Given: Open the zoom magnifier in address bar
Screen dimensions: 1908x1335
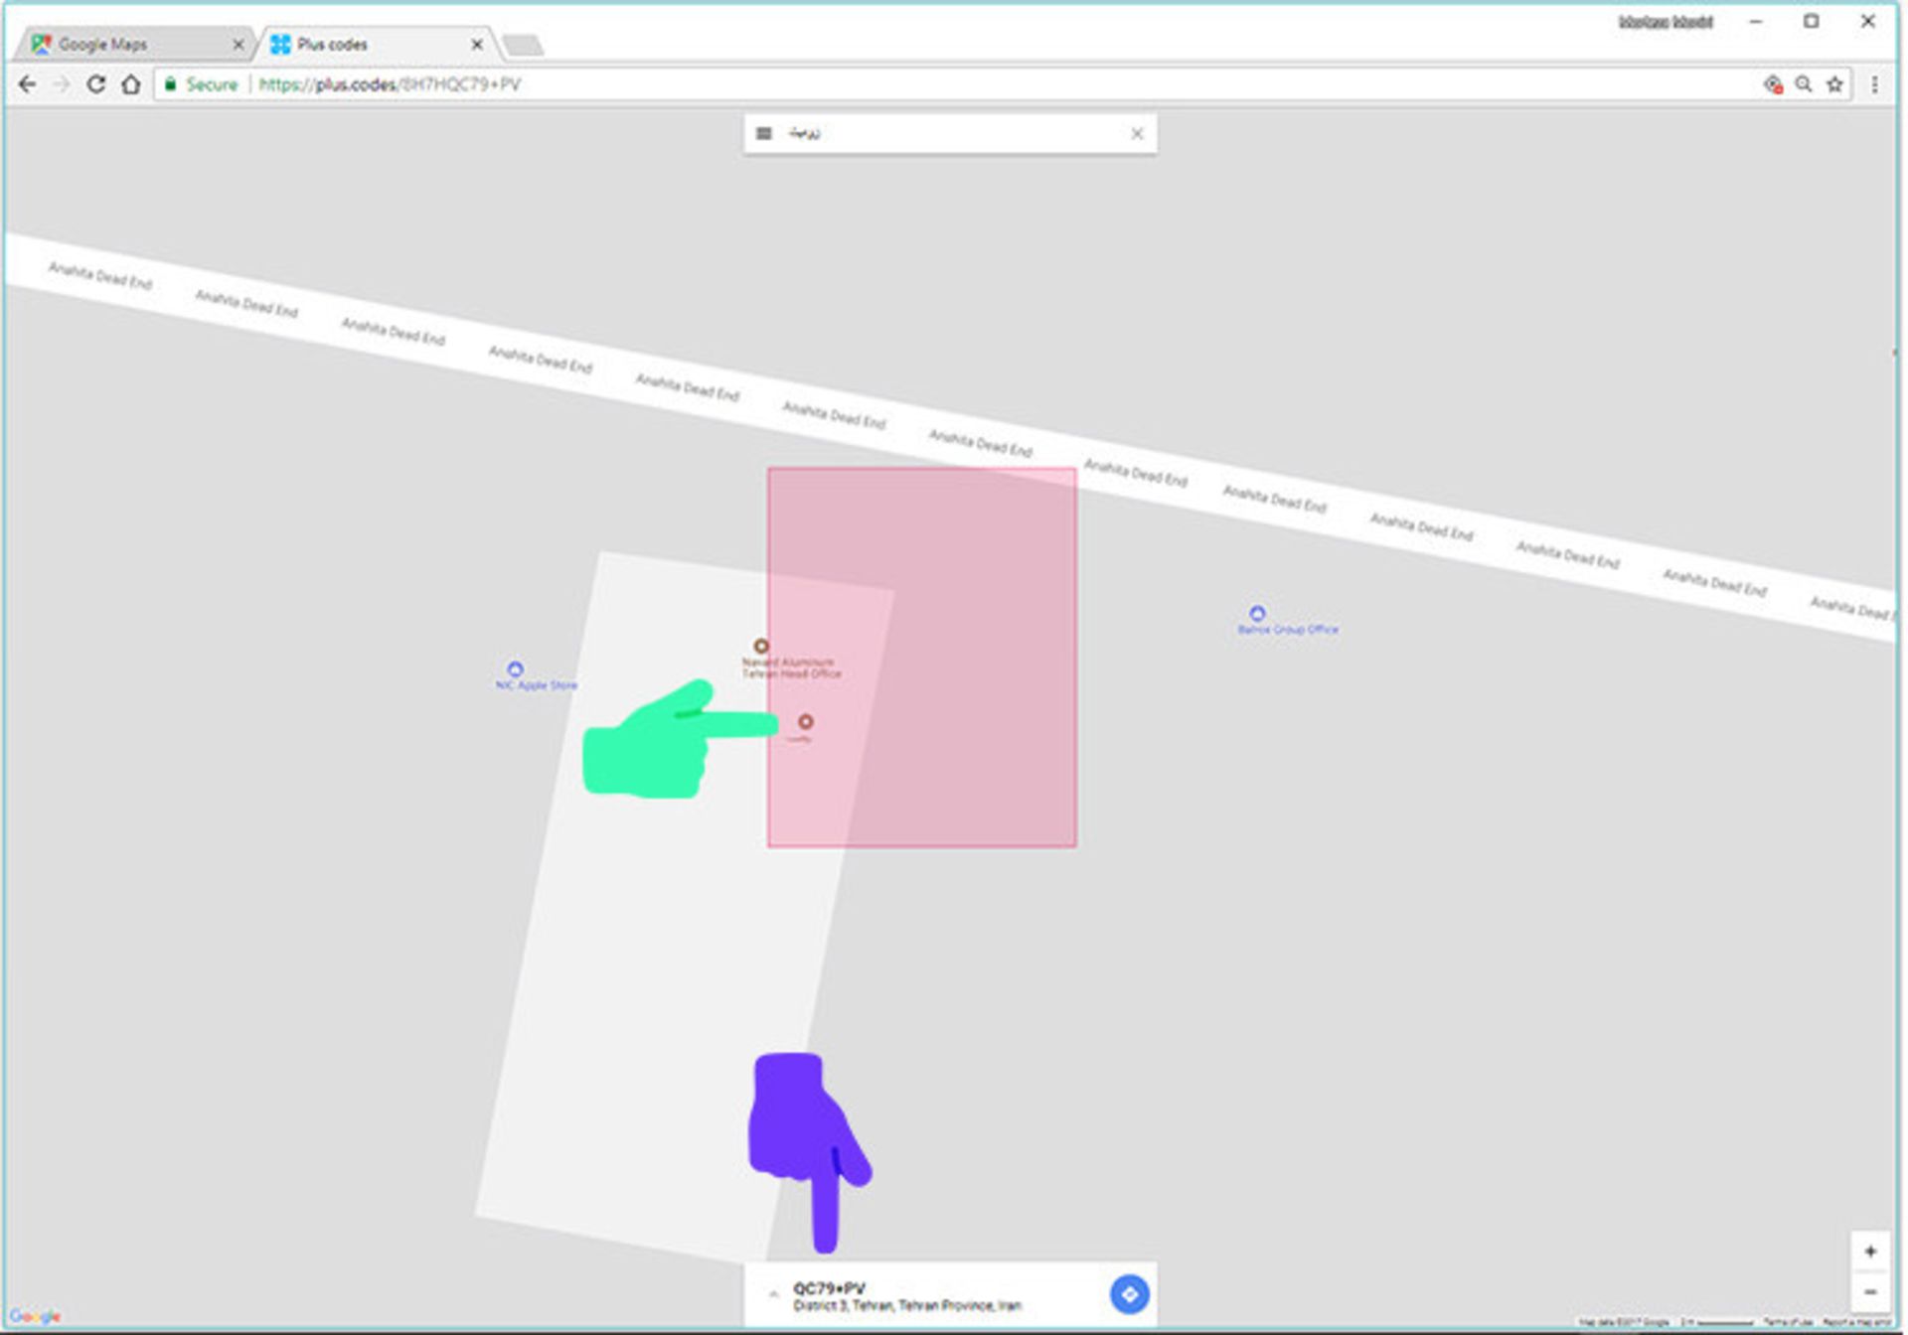Looking at the screenshot, I should click(1804, 84).
